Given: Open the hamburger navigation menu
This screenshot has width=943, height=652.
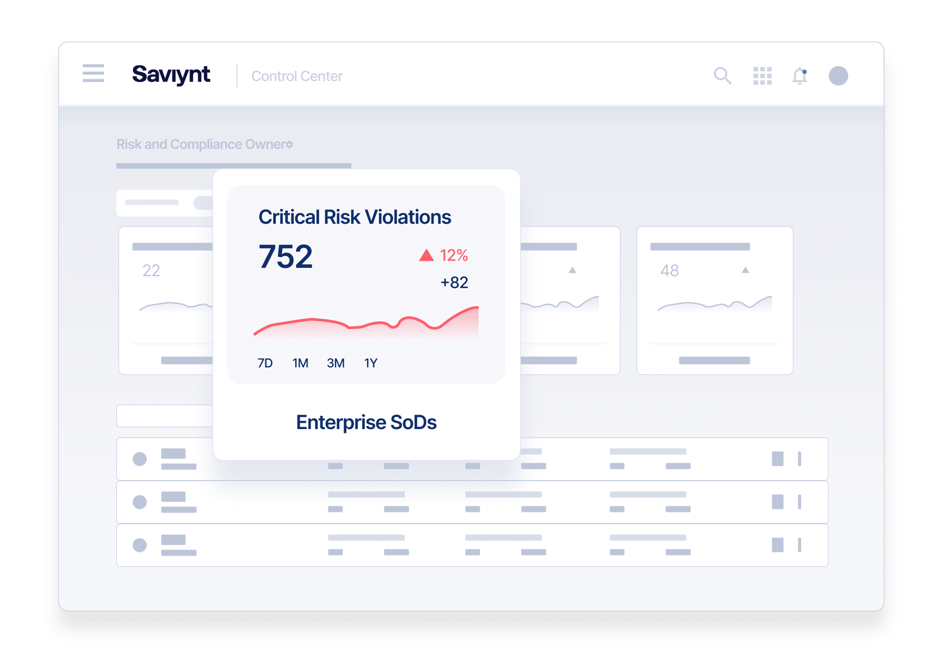Looking at the screenshot, I should (93, 74).
